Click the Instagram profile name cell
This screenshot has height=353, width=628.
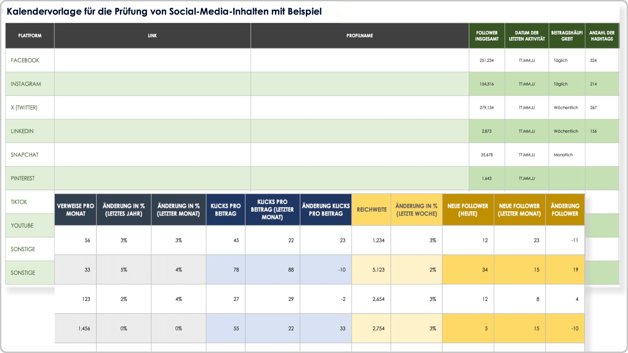[360, 84]
